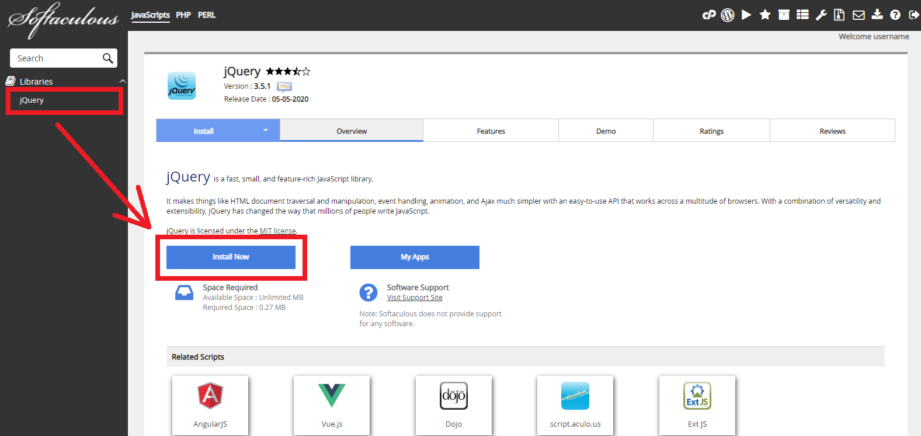Open the Dojo related script
Viewport: 921px width, 436px height.
click(454, 405)
